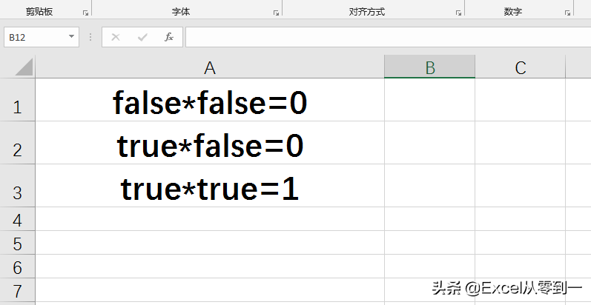591x305 pixels.
Task: Open the clipboard (剪贴板) dialog launcher
Action: pyautogui.click(x=85, y=13)
